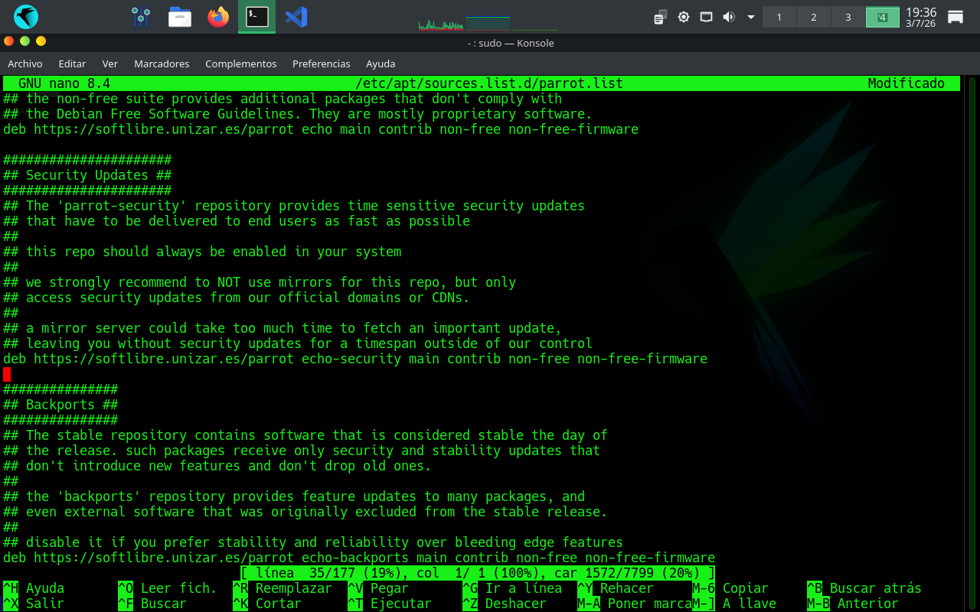Screen dimensions: 980x612
Task: Click line 'we strongly recommend to NOT use mirrors'
Action: pyautogui.click(x=260, y=282)
